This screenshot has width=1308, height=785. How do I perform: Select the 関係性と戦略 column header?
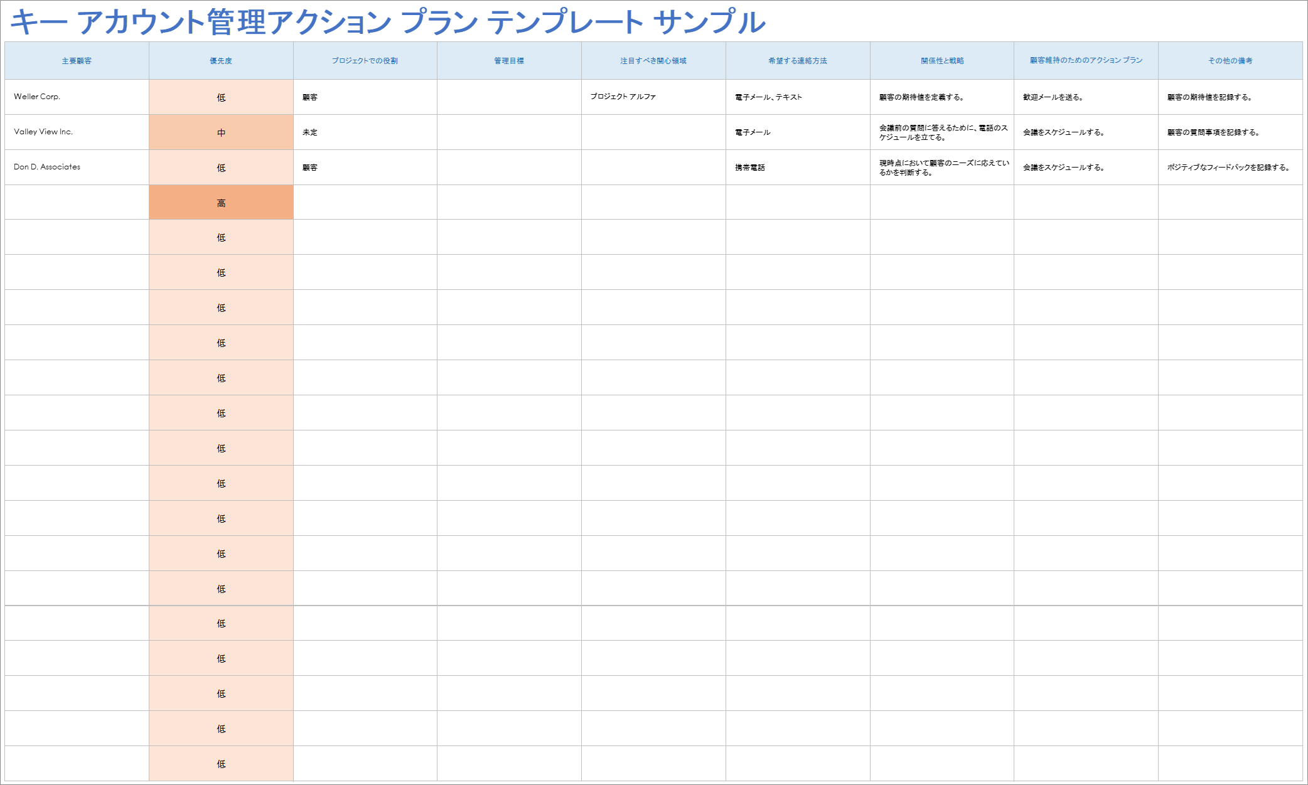[x=942, y=61]
